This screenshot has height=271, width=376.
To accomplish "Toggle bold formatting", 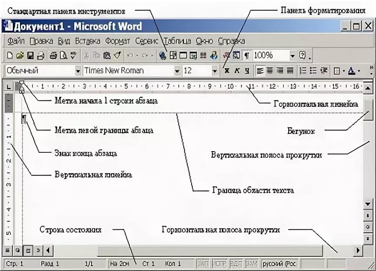I will [227, 70].
